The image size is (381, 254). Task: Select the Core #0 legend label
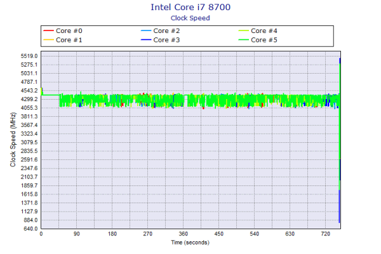[69, 31]
